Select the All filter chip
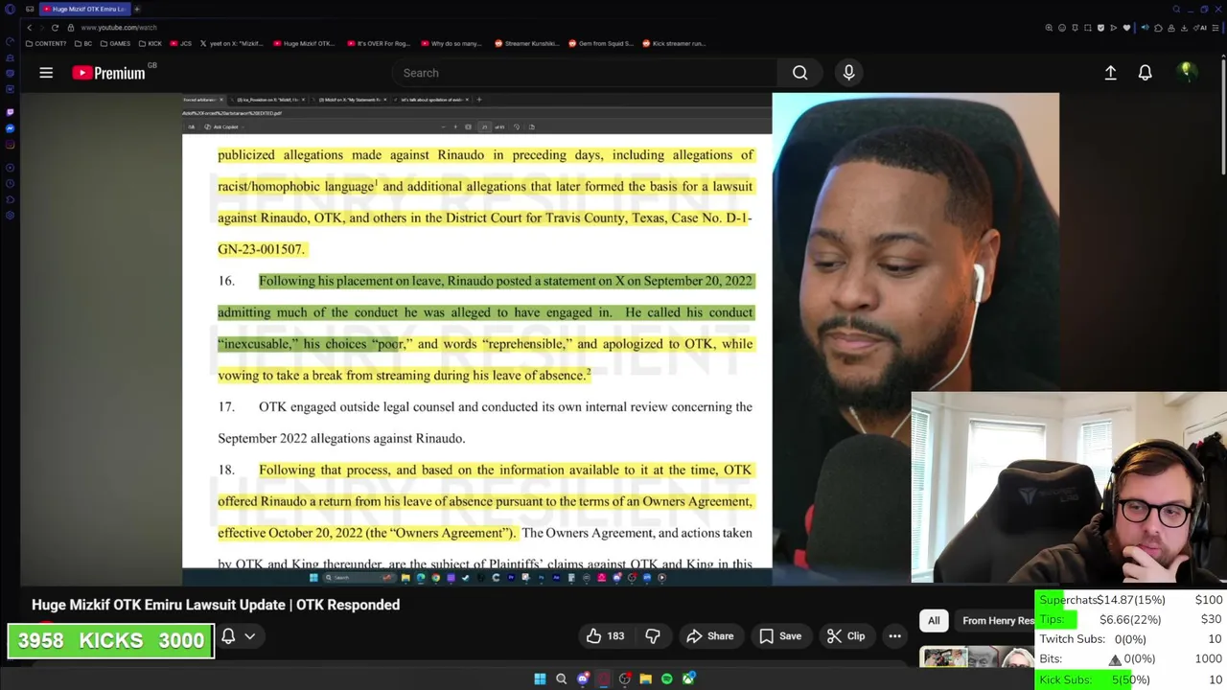This screenshot has width=1227, height=690. tap(934, 621)
